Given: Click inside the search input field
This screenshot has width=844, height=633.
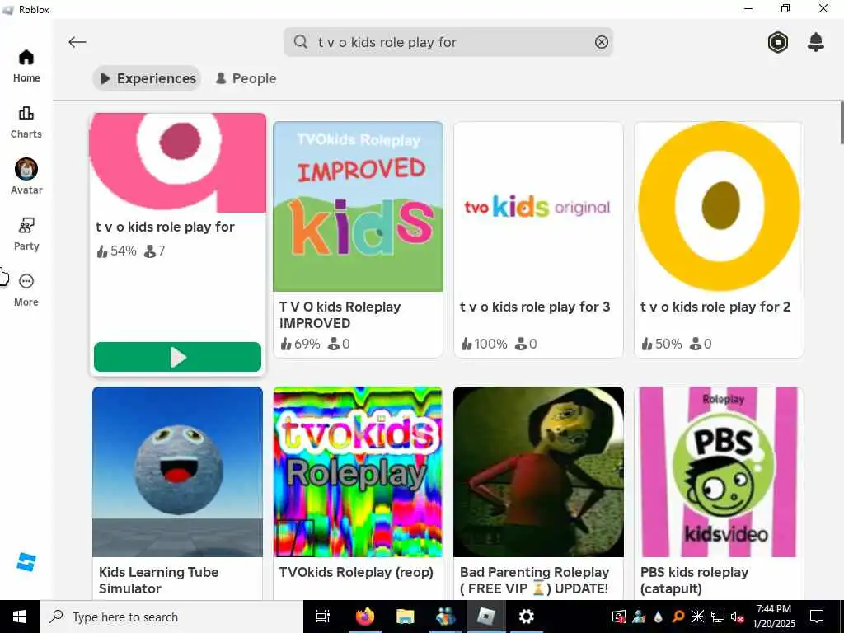Looking at the screenshot, I should point(448,42).
